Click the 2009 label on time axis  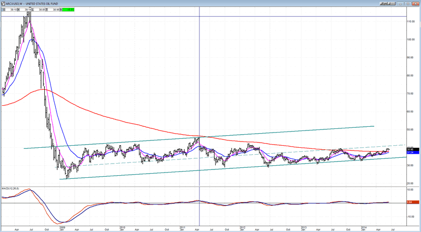(61, 228)
